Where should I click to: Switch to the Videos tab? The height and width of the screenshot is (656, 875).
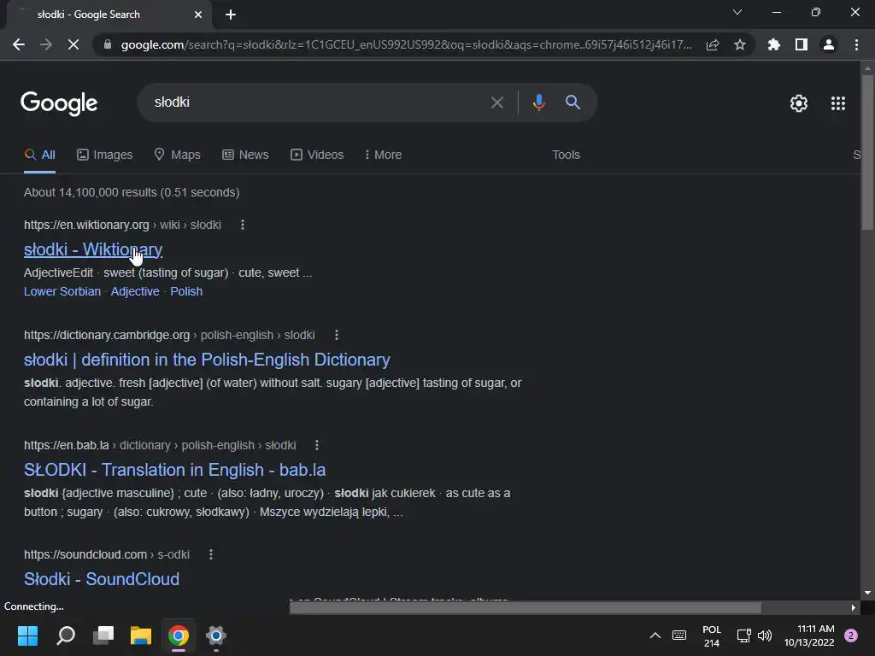(317, 155)
